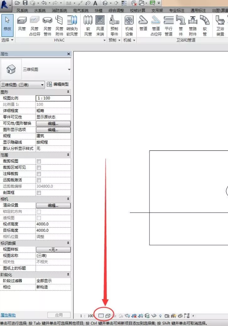Click the reveal hidden elements lightbulb icon
The height and width of the screenshot is (326, 228).
click(160, 316)
